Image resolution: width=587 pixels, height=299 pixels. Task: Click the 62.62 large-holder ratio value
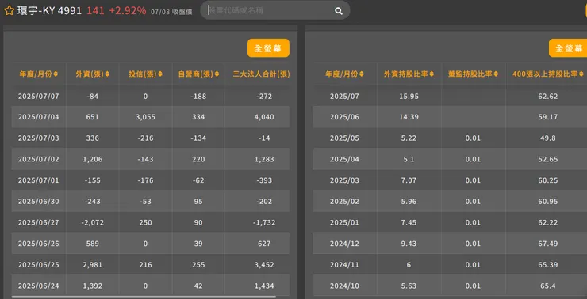(548, 96)
